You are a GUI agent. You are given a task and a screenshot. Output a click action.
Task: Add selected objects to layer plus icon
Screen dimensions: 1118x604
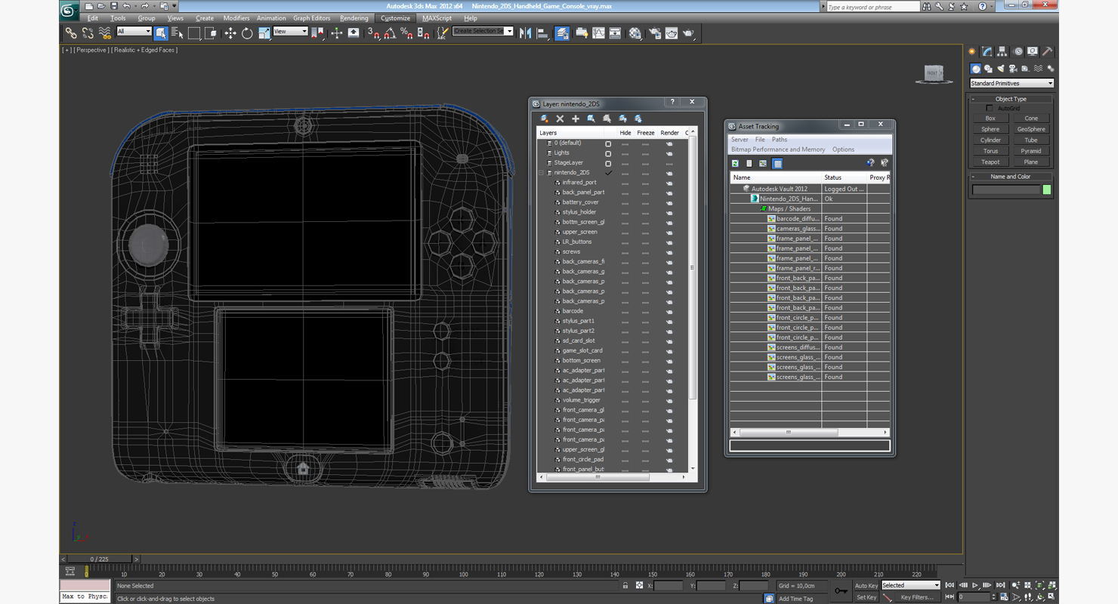pos(576,119)
